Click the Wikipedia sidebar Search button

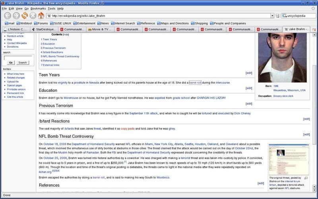(x=23, y=63)
